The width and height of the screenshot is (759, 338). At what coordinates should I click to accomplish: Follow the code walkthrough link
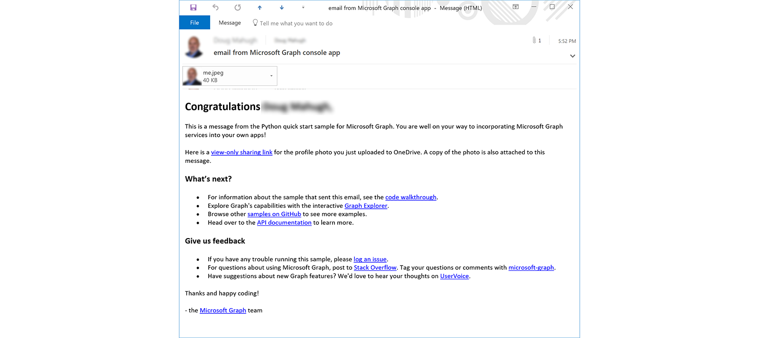[410, 197]
